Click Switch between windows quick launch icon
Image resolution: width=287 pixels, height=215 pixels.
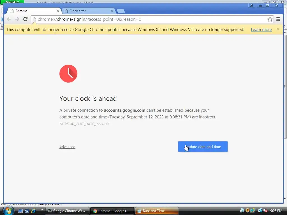point(27,211)
